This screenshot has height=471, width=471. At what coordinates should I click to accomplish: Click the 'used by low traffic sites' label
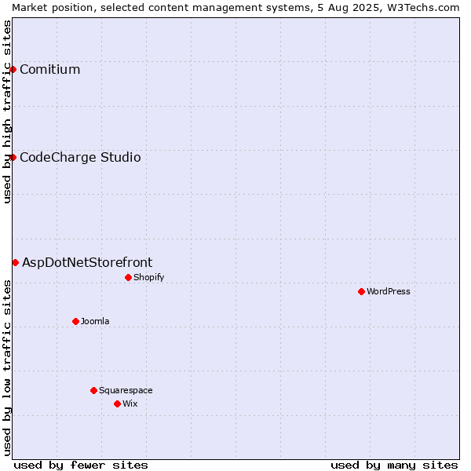(7, 368)
